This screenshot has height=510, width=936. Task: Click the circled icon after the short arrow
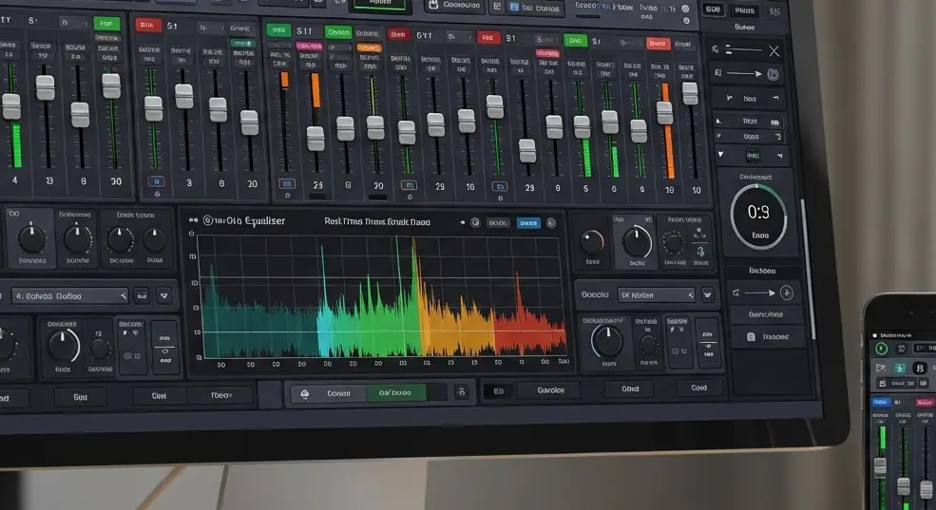(787, 293)
